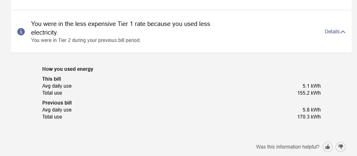Give thumbs down for unhelpful information
This screenshot has width=357, height=156.
pyautogui.click(x=340, y=147)
